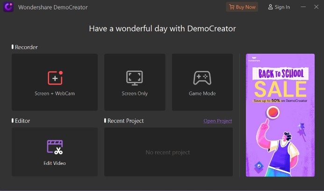Open the Edit Video clapperboard icon
Viewport: 324px width, 191px height.
point(55,147)
